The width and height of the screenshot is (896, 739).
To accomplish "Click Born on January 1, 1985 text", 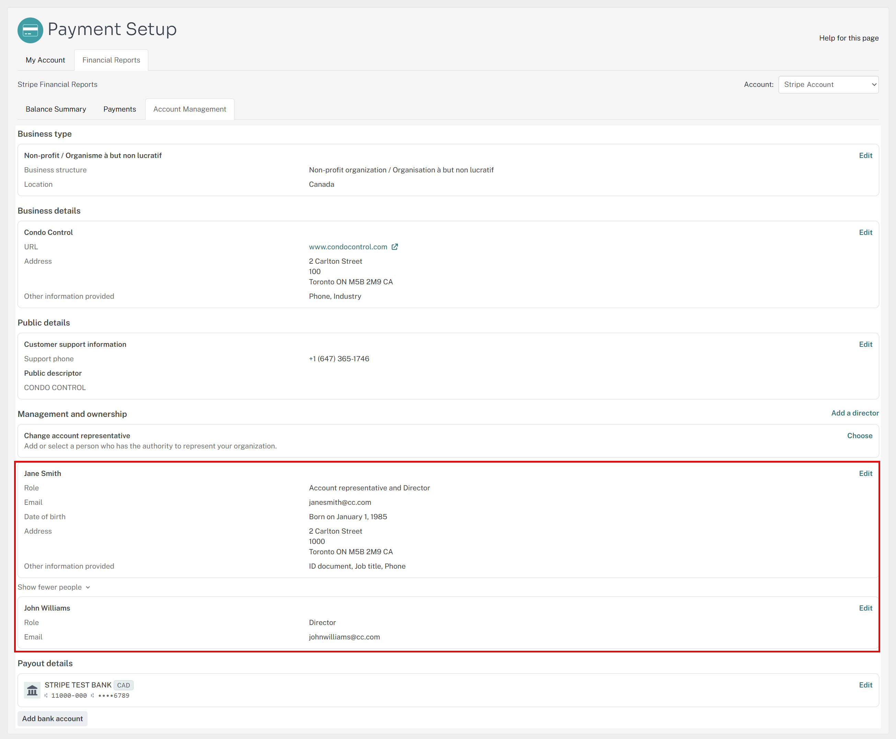I will (348, 517).
